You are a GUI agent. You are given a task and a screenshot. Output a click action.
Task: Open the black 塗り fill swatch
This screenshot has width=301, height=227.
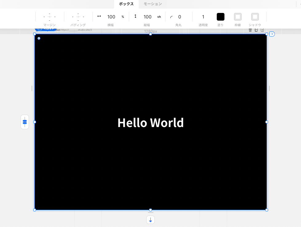[x=220, y=17]
